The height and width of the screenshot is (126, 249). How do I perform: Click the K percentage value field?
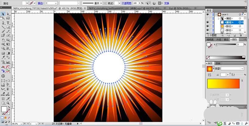point(240,45)
